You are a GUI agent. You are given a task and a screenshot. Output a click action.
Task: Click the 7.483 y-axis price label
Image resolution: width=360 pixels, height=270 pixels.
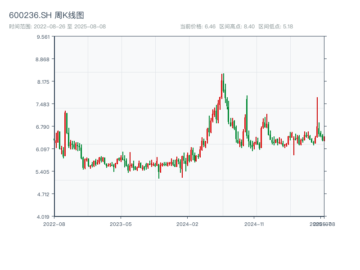pyautogui.click(x=43, y=104)
